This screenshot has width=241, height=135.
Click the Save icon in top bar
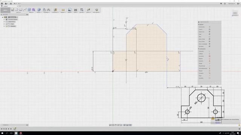pyautogui.click(x=11, y=3)
